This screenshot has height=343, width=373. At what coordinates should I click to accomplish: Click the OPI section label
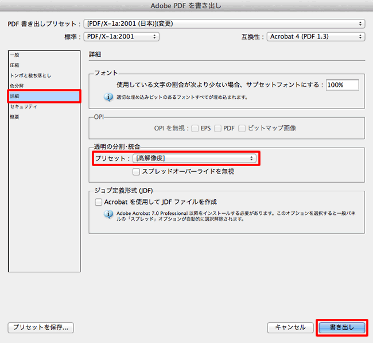pos(99,117)
